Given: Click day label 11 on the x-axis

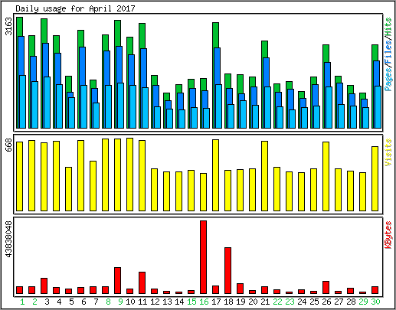Looking at the screenshot, I should click(x=142, y=302).
